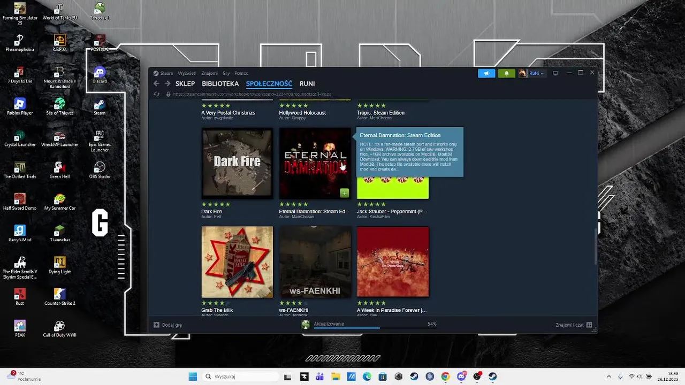Image resolution: width=685 pixels, height=385 pixels.
Task: Select the Garry's Mod desktop icon
Action: pos(20,233)
